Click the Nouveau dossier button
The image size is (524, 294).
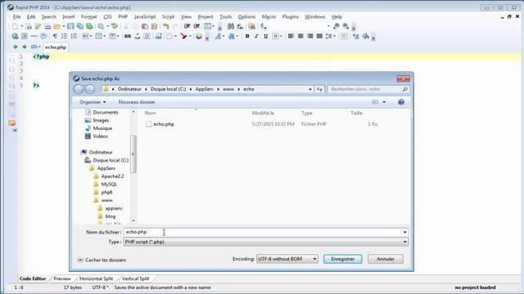coord(137,102)
